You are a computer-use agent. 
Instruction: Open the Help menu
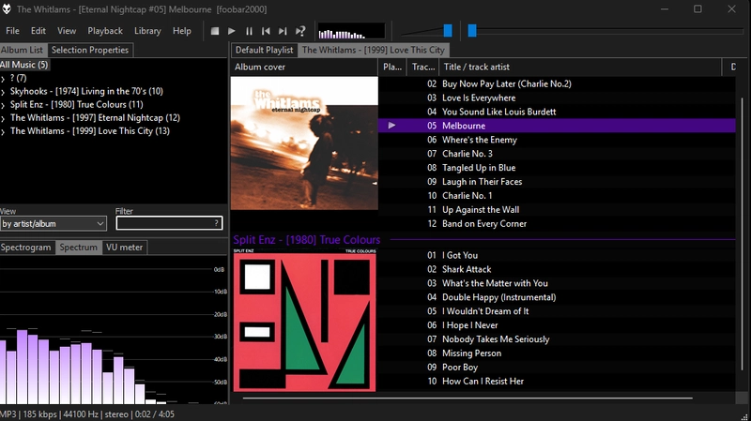click(x=181, y=31)
